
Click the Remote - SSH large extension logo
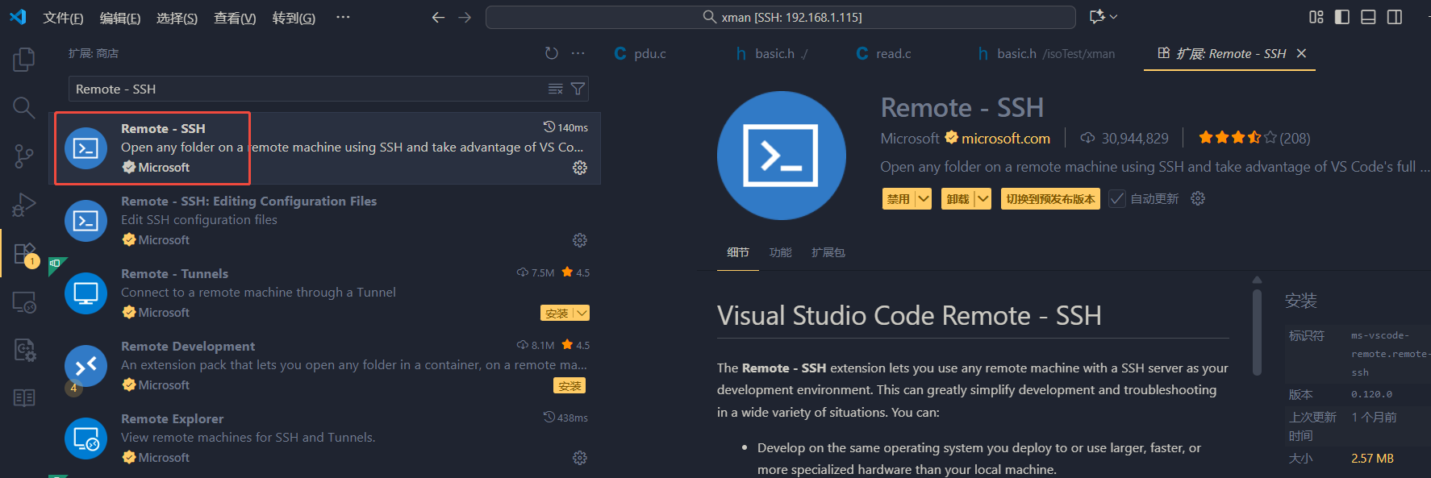pos(781,156)
